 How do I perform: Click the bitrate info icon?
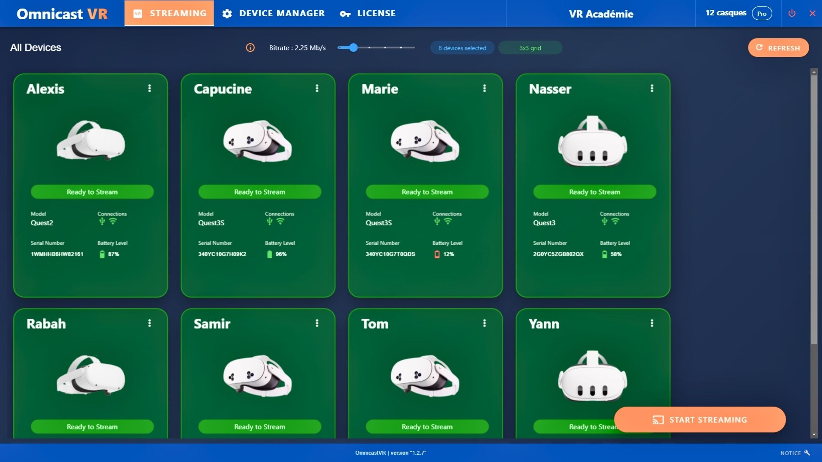click(x=250, y=47)
